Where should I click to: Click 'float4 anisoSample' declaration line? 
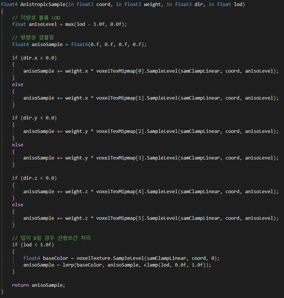click(79, 45)
